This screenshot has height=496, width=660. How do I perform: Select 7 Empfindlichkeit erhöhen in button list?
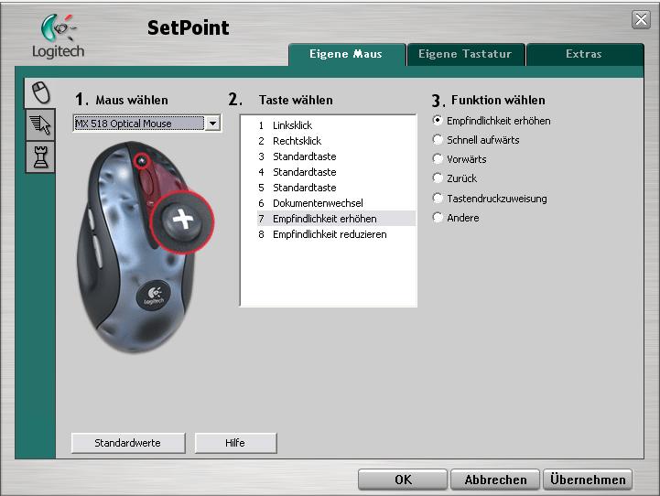(x=336, y=219)
